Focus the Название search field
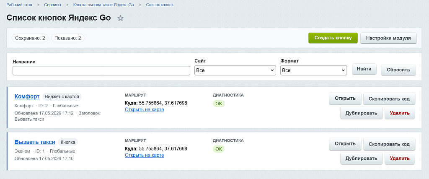Image resolution: width=429 pixels, height=179 pixels. pyautogui.click(x=101, y=70)
